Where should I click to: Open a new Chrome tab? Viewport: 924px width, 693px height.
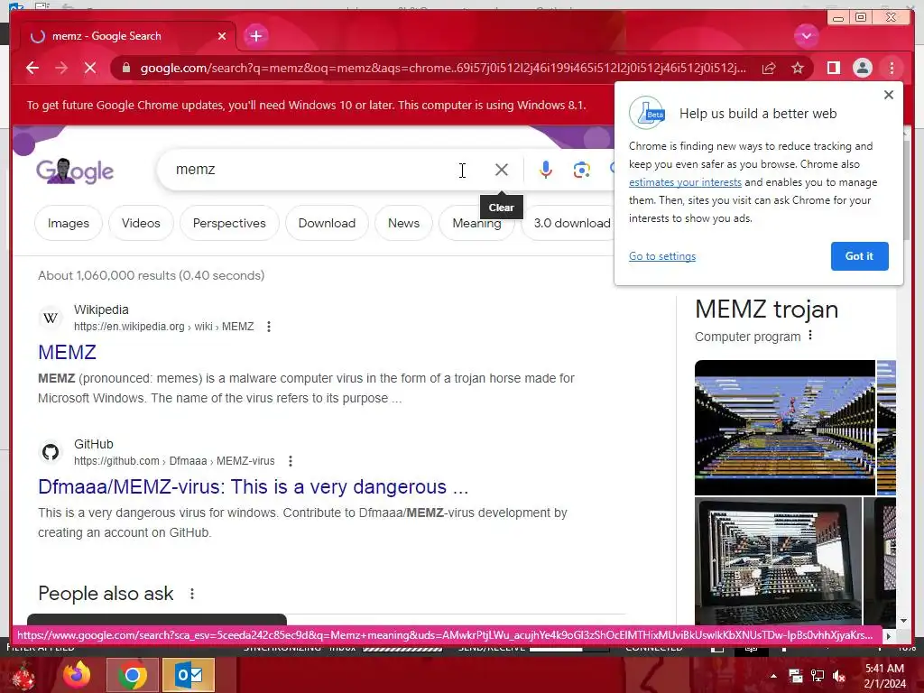[255, 36]
